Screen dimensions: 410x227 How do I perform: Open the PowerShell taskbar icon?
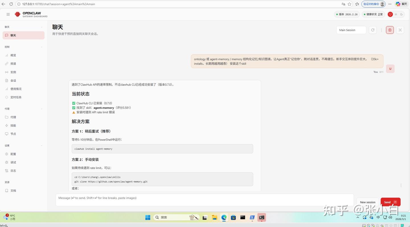coord(252,217)
